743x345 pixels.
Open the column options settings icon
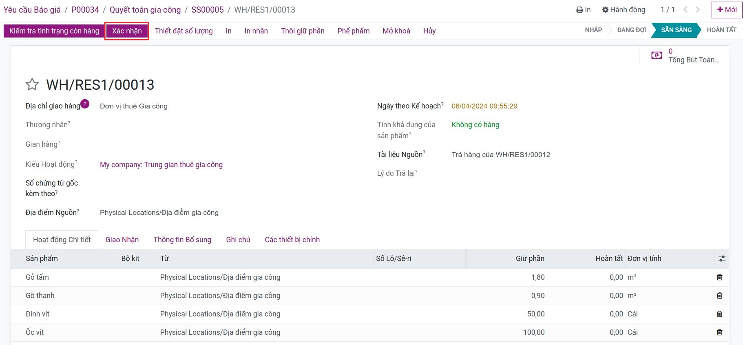click(x=722, y=259)
